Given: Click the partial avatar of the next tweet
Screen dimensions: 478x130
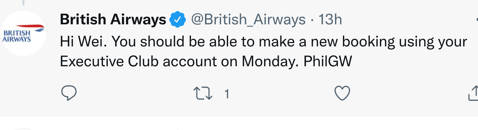Looking at the screenshot, I should pyautogui.click(x=24, y=129).
